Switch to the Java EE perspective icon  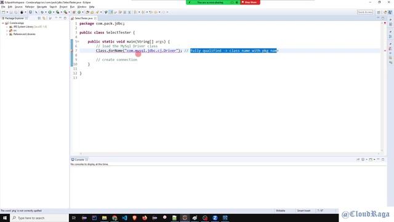click(x=385, y=12)
